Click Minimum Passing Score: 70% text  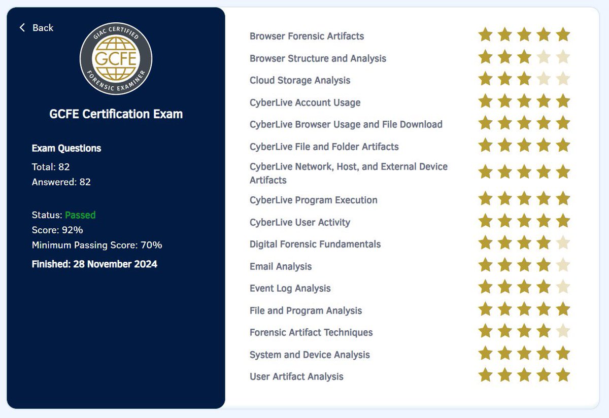[97, 245]
